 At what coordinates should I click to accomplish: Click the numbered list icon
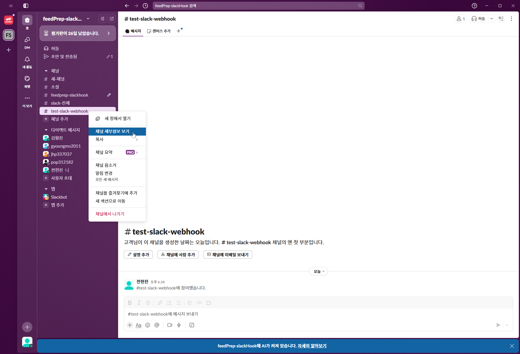[169, 303]
